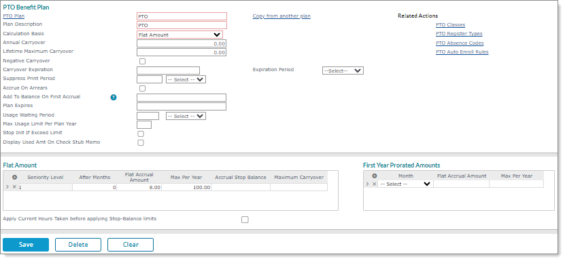Check Apply Current Hours Taken before Stop-Balance limits

click(245, 220)
